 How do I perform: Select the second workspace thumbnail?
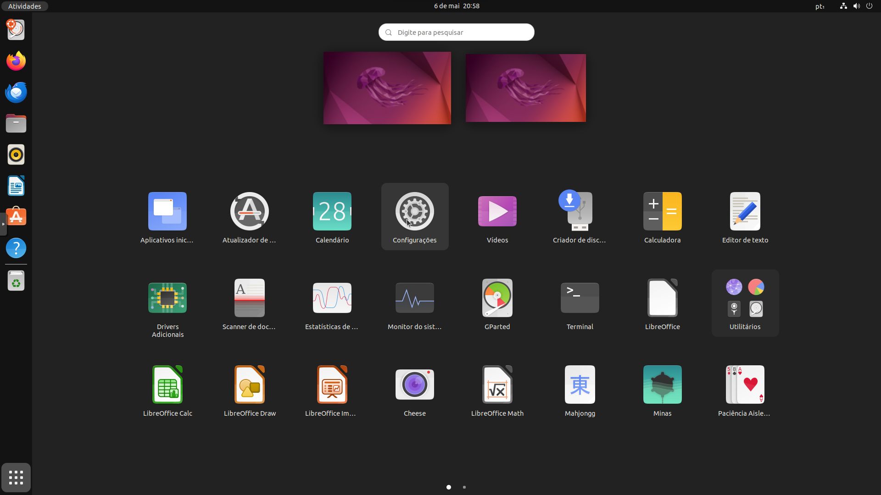[x=525, y=88]
